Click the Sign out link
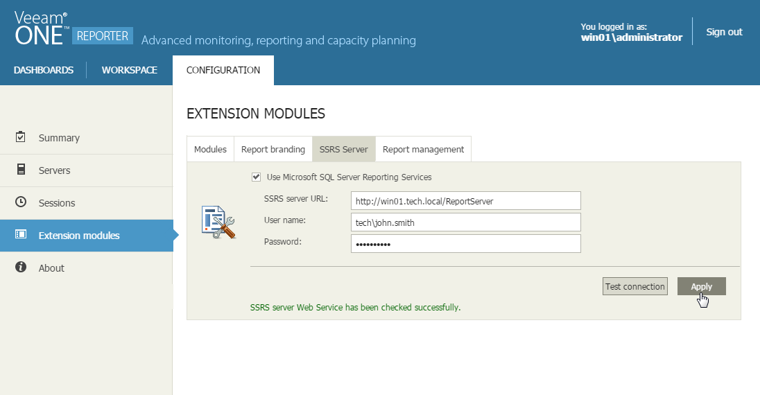The image size is (760, 395). pyautogui.click(x=724, y=32)
